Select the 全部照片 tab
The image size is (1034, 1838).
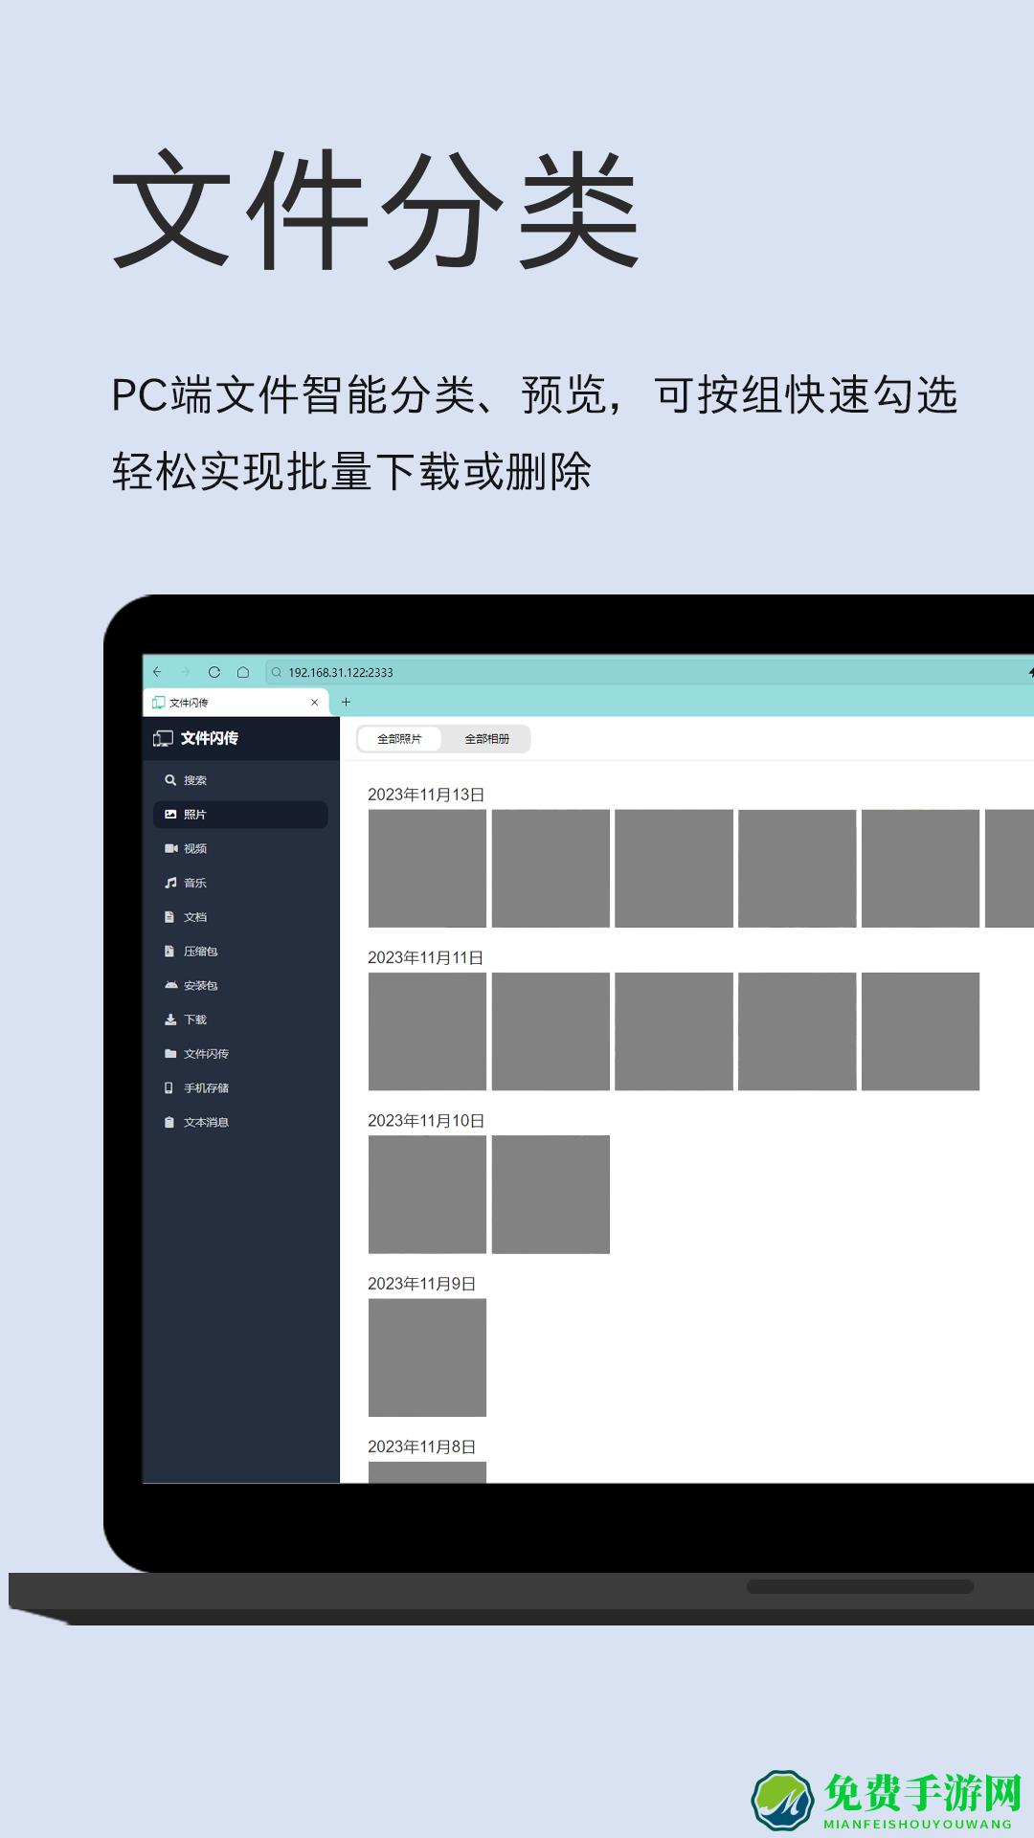399,739
